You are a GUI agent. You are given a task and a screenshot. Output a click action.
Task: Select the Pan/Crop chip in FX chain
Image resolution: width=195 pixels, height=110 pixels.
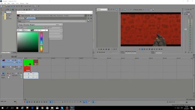click(21, 18)
